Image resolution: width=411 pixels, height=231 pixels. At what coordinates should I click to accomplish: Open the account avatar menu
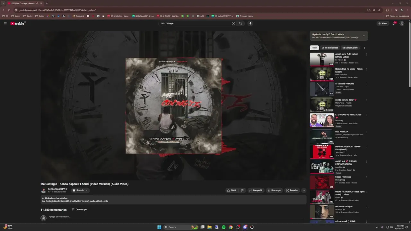tap(402, 23)
